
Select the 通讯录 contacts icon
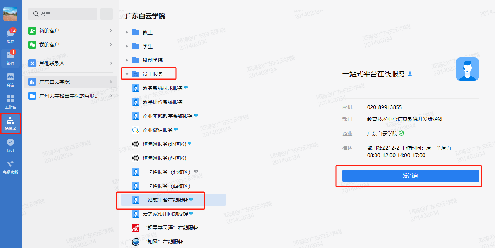[x=10, y=123]
